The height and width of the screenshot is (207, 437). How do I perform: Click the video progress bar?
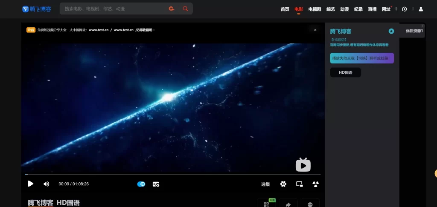(171, 174)
